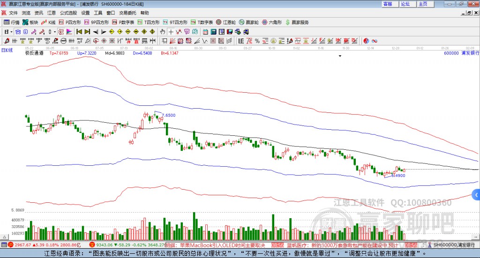
Task: Click the 极反通道 indicator label
Action: (x=34, y=53)
